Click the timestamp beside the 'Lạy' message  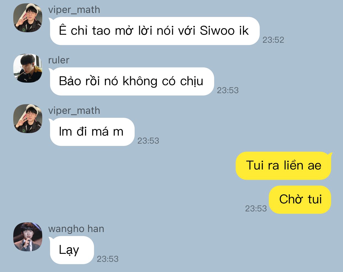pos(107,259)
